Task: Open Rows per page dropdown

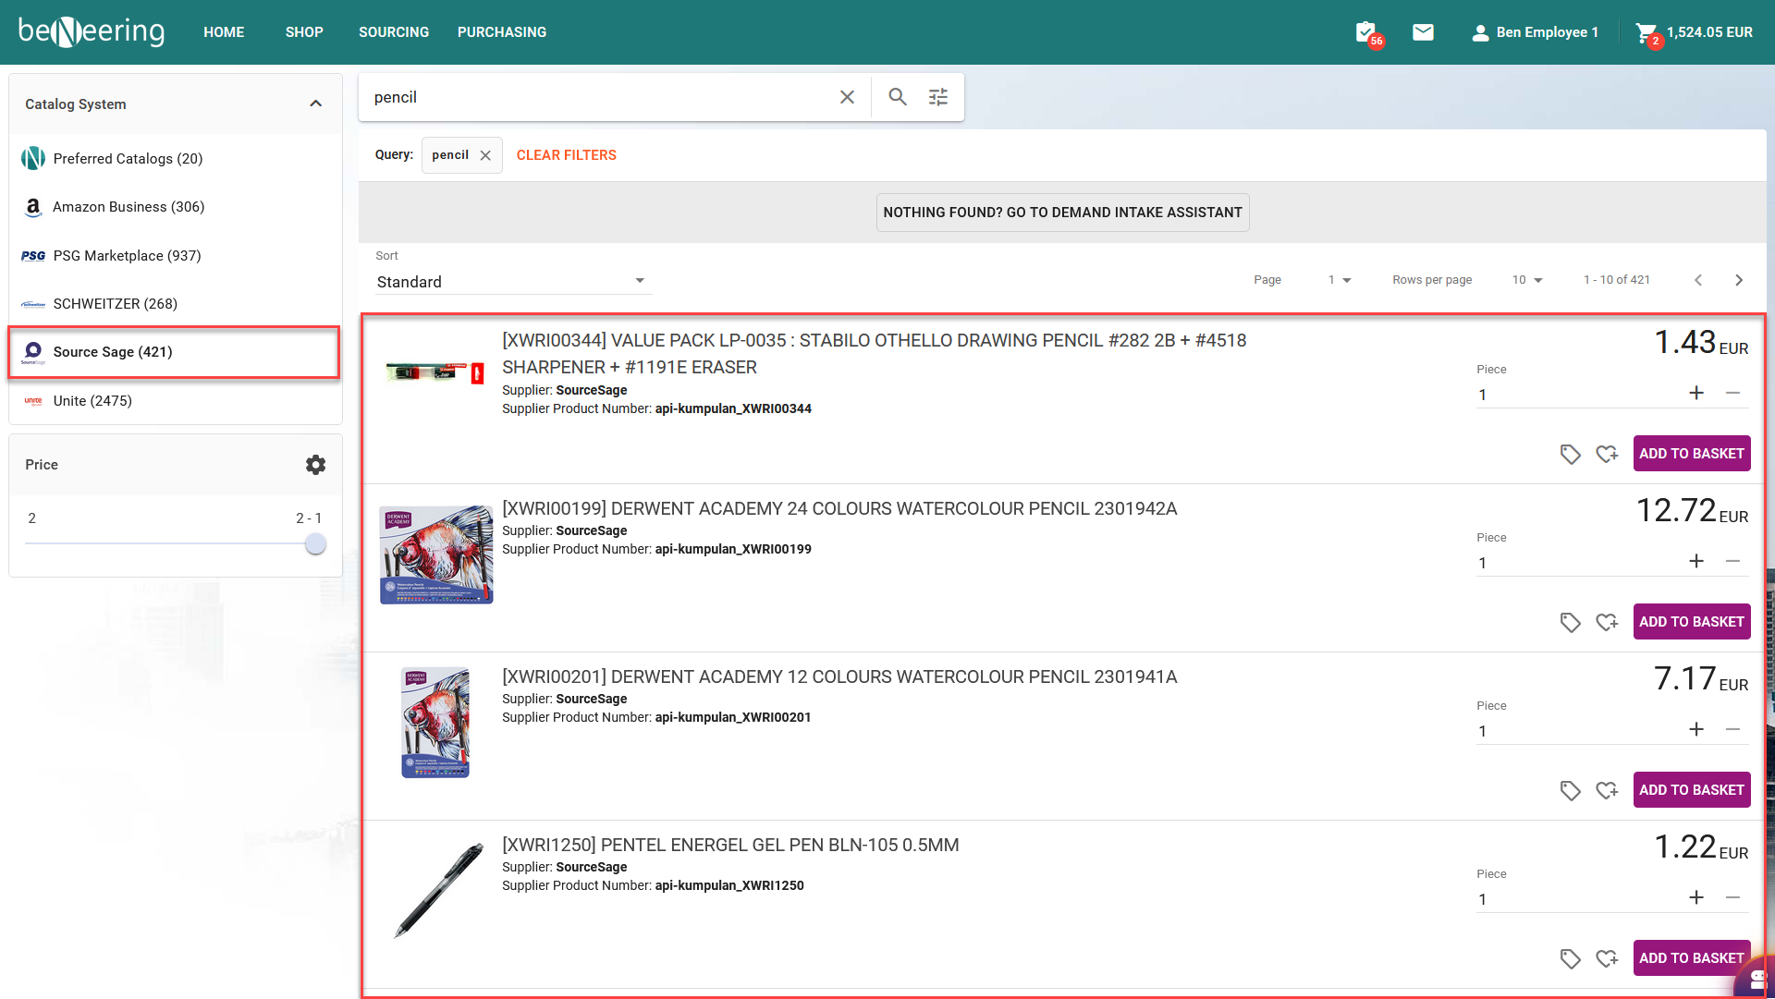Action: pos(1527,280)
